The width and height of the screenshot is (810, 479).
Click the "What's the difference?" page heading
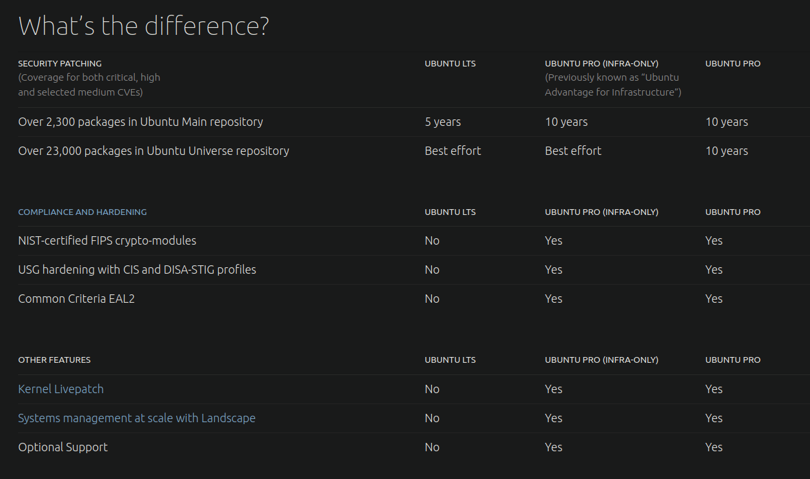click(143, 26)
